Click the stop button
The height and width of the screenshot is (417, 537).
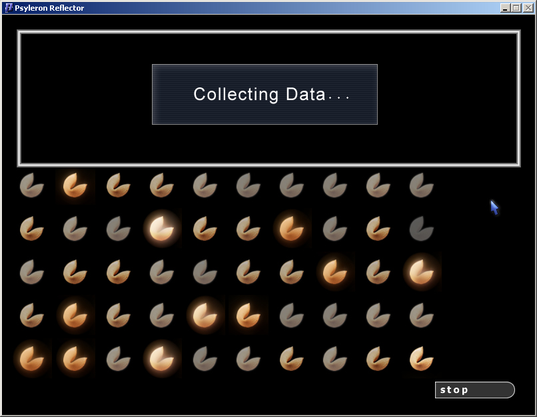[474, 390]
